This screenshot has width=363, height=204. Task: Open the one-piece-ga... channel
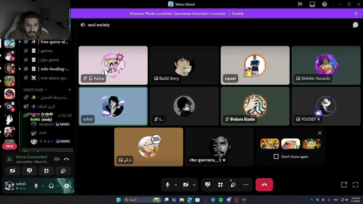pyautogui.click(x=47, y=78)
